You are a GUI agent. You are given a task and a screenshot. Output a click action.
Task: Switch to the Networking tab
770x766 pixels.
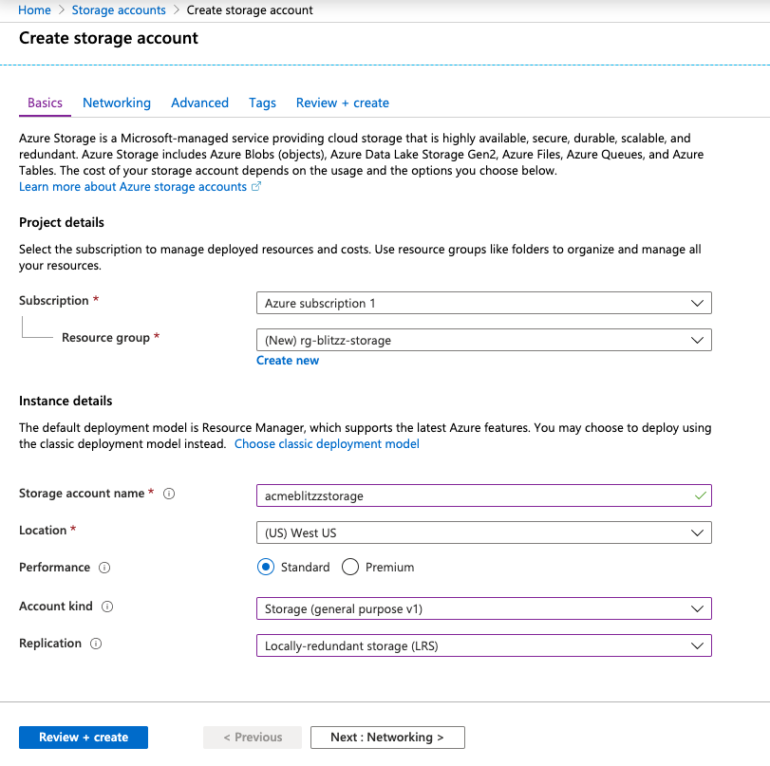click(x=117, y=103)
